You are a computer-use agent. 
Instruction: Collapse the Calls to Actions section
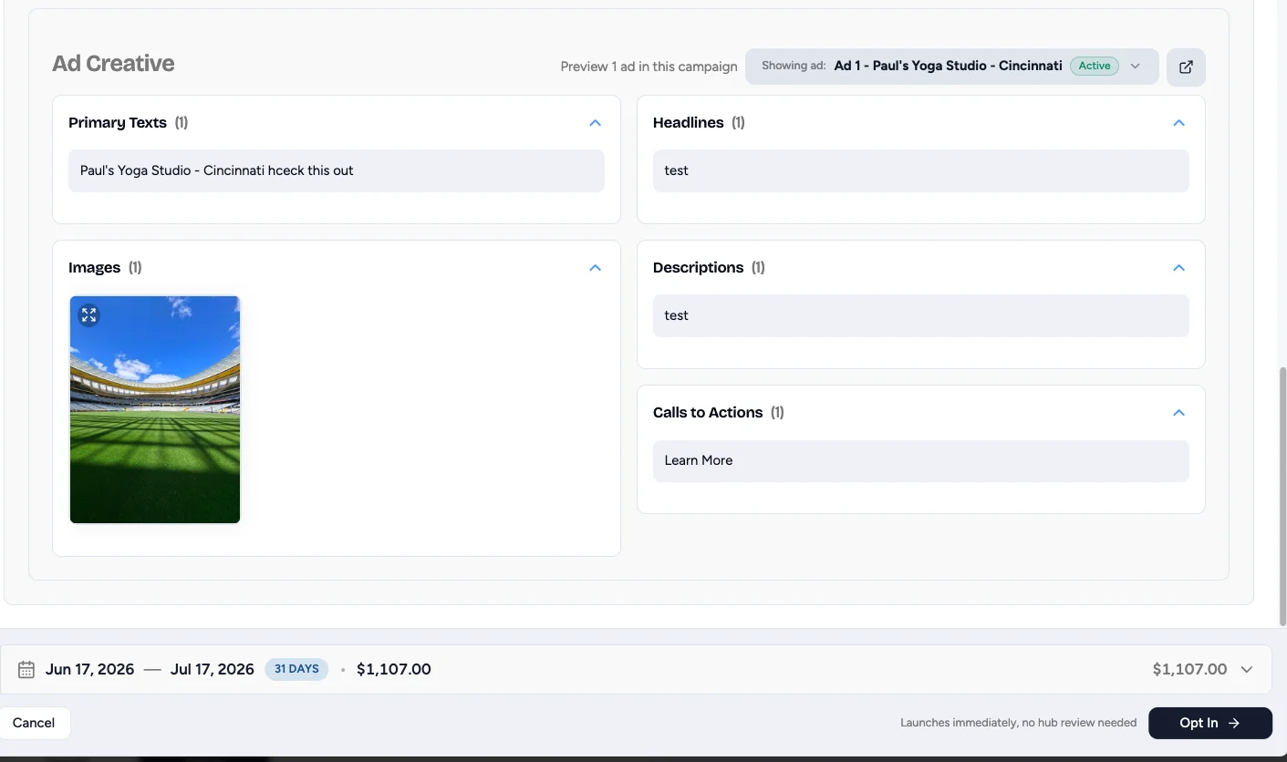pyautogui.click(x=1178, y=412)
